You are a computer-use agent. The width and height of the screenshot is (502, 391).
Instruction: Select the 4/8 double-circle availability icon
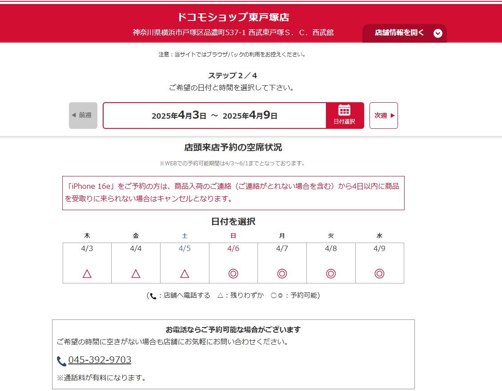(x=331, y=274)
